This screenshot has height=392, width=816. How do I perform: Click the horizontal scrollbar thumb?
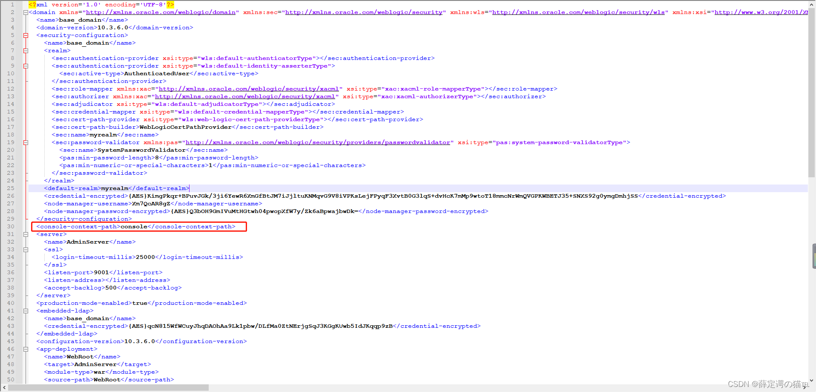[109, 388]
